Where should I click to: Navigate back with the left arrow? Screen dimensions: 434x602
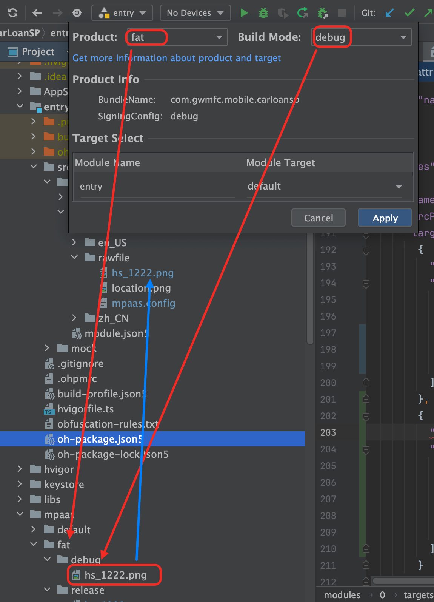tap(37, 13)
